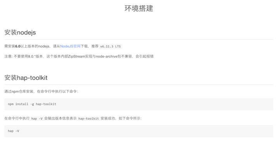Image resolution: width=279 pixels, height=152 pixels.
Task: Select the 安装hap-toolkit section heading
Action: tap(26, 78)
